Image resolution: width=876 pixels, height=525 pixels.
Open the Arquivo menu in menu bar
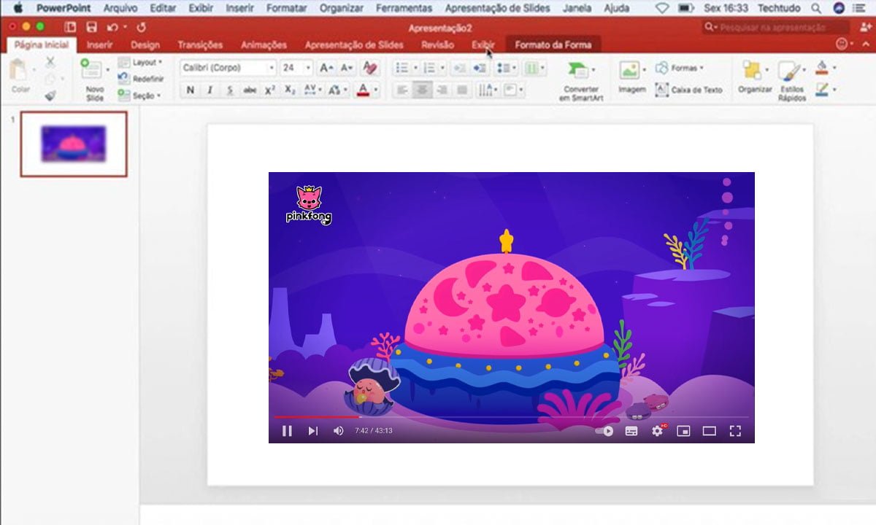pyautogui.click(x=120, y=8)
